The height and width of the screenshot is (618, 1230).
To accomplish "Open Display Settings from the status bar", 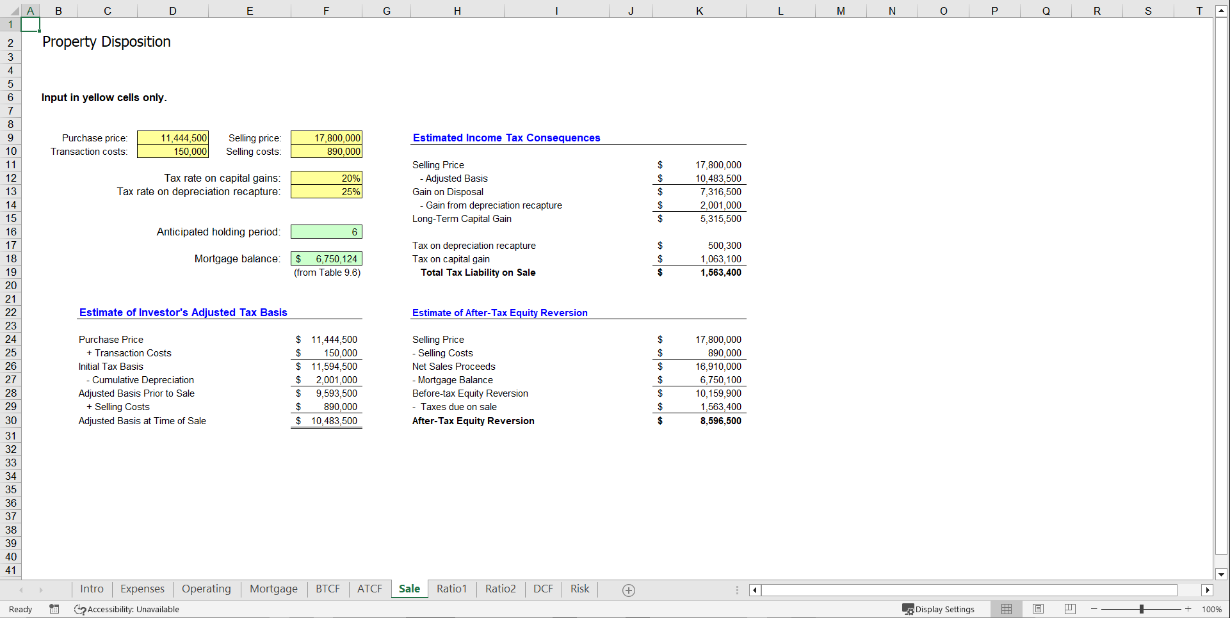I will click(939, 608).
